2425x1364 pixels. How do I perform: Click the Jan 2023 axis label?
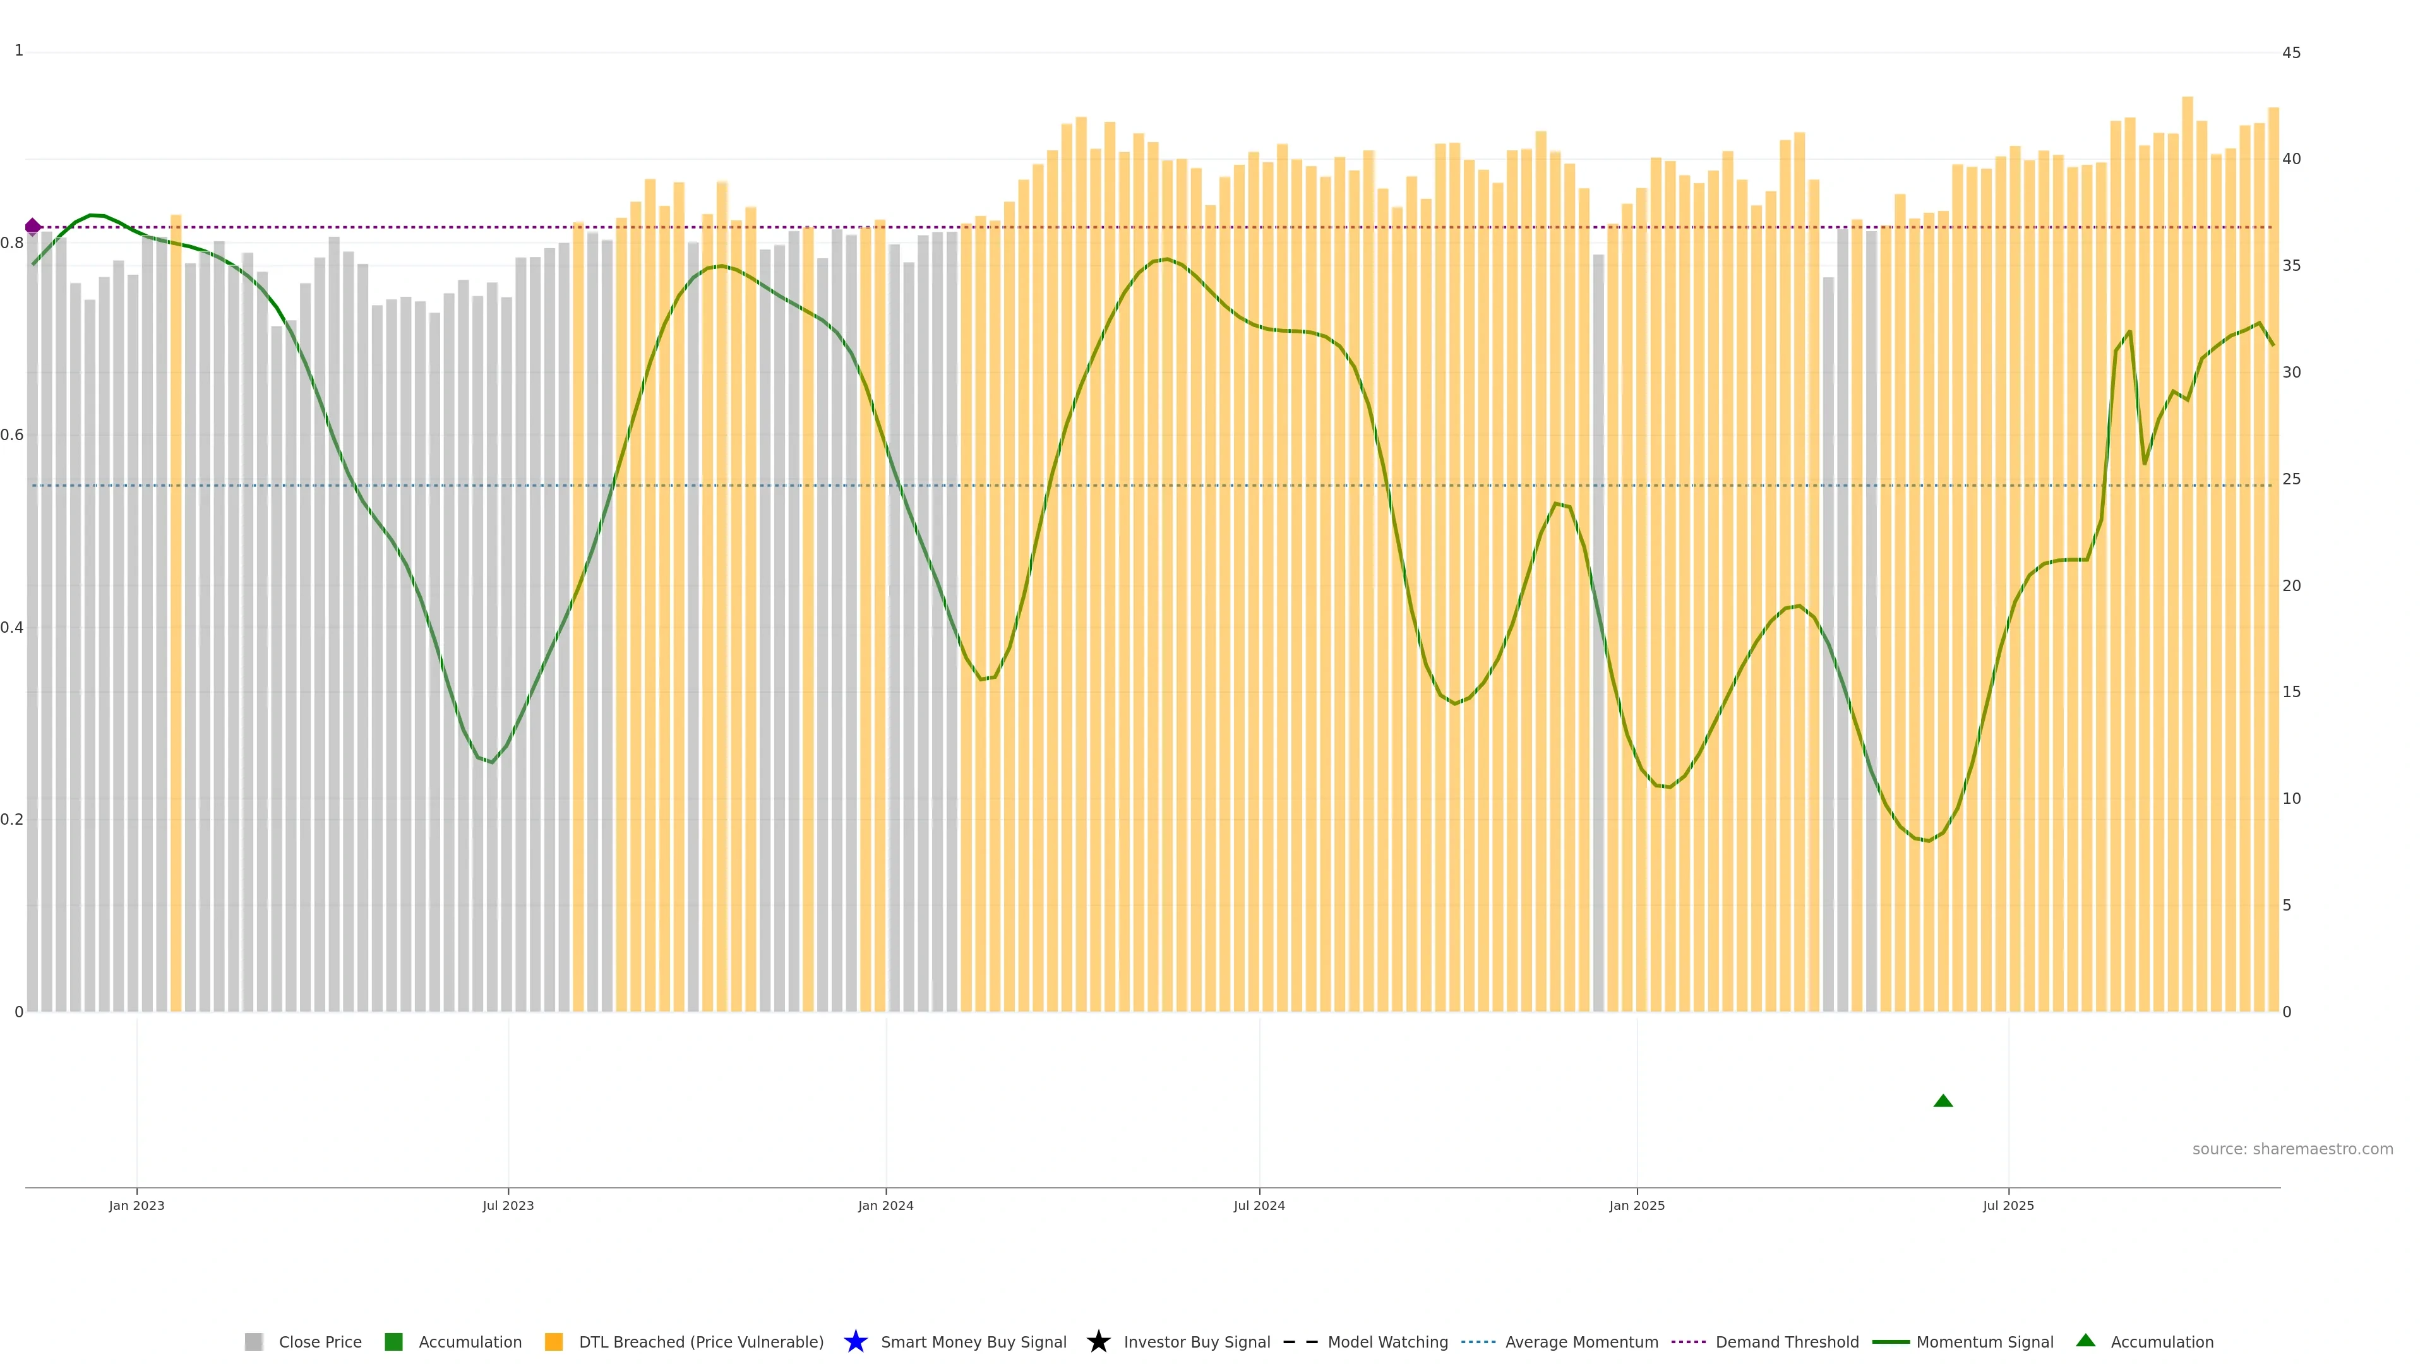coord(136,1205)
